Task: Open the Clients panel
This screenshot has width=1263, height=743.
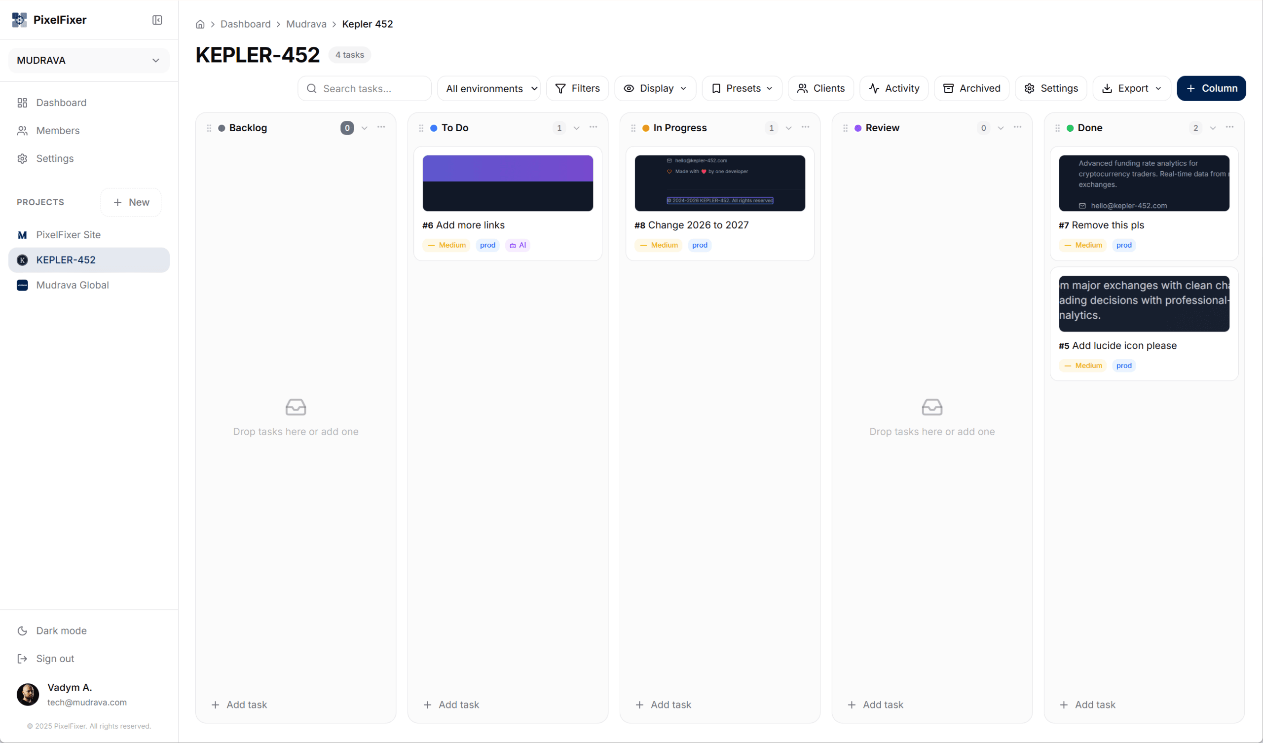Action: tap(820, 88)
